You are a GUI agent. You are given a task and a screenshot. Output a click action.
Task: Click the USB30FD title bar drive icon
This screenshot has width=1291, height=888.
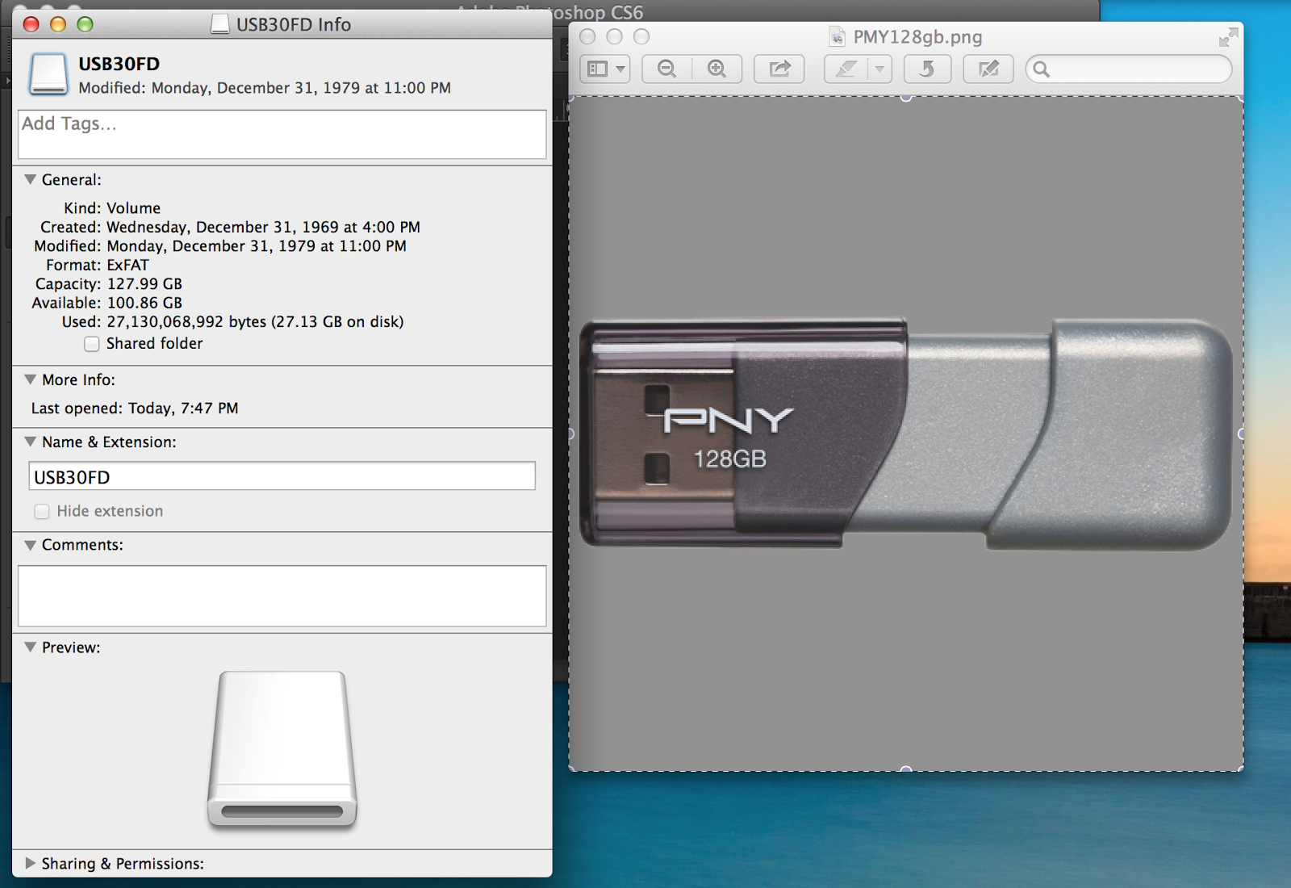[219, 24]
